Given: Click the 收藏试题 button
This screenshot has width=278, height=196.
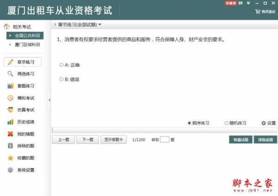Looking at the screenshot, I should point(240,139).
